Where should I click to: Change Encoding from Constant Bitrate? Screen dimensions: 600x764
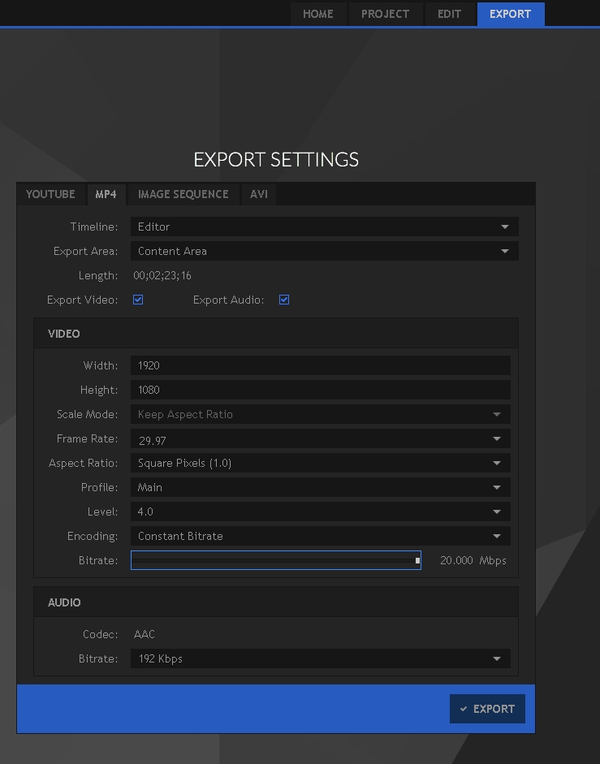click(320, 536)
